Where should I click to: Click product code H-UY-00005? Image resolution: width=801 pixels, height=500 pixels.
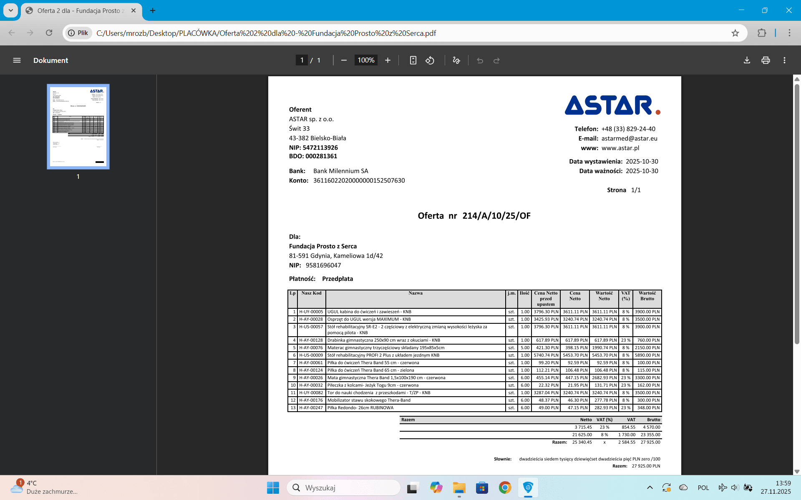[311, 312]
